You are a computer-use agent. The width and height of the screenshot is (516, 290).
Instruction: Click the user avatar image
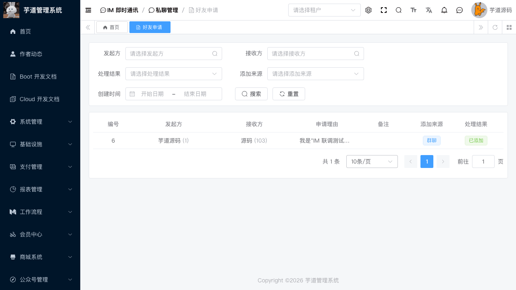479,10
